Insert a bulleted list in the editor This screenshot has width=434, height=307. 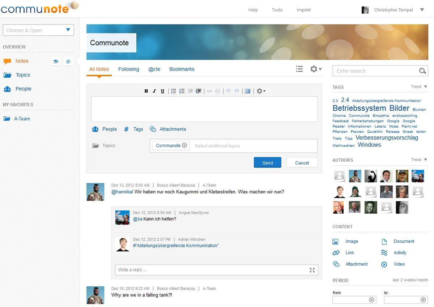coord(174,91)
